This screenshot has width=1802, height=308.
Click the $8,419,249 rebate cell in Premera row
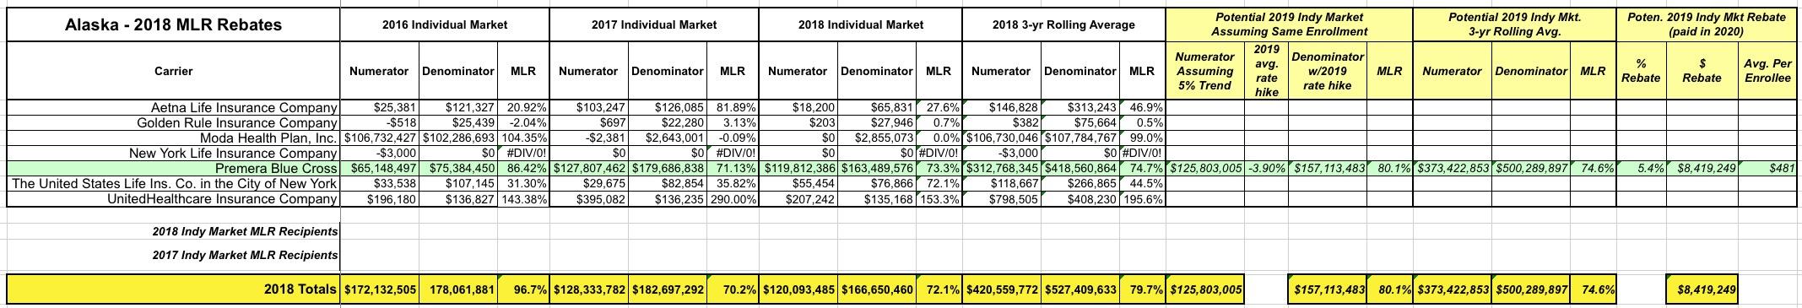1702,168
